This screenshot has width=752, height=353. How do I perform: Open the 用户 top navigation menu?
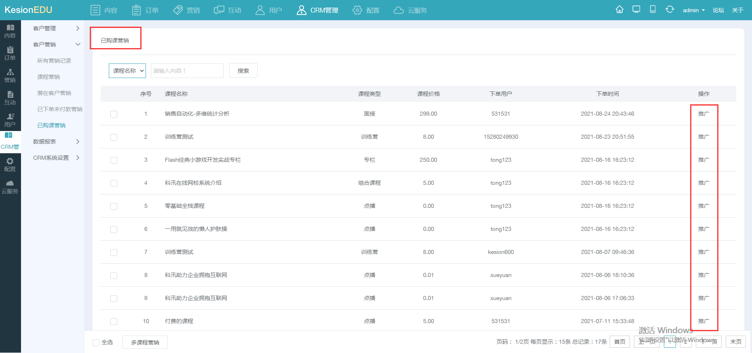point(269,10)
